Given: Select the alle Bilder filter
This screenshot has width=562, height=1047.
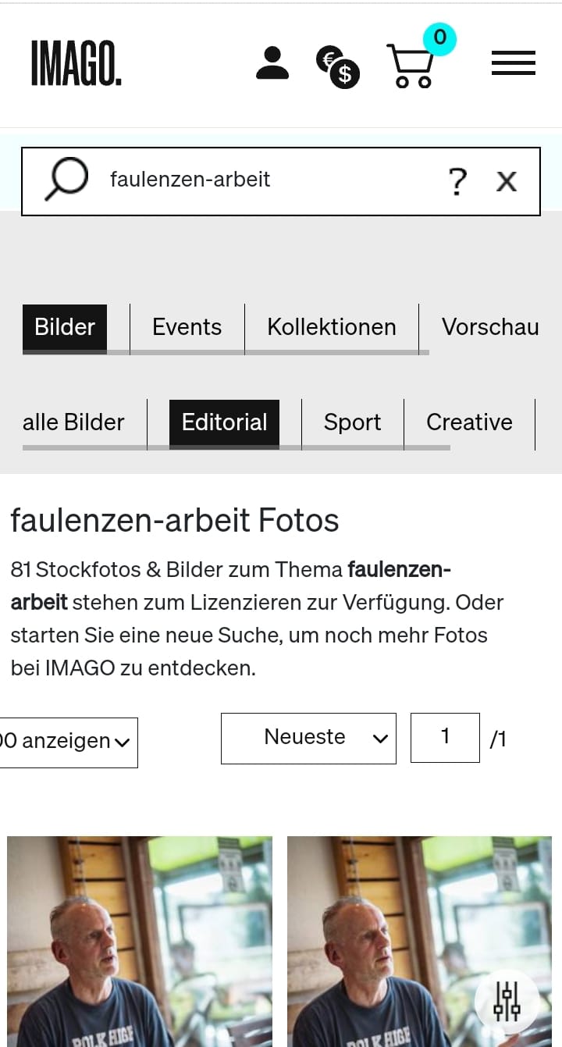Looking at the screenshot, I should 74,422.
